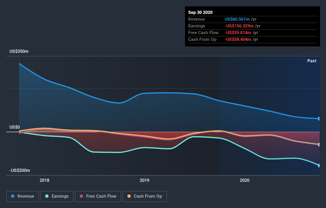Image resolution: width=326 pixels, height=208 pixels.
Task: Click the Cash From Op label in tooltip
Action: 202,39
